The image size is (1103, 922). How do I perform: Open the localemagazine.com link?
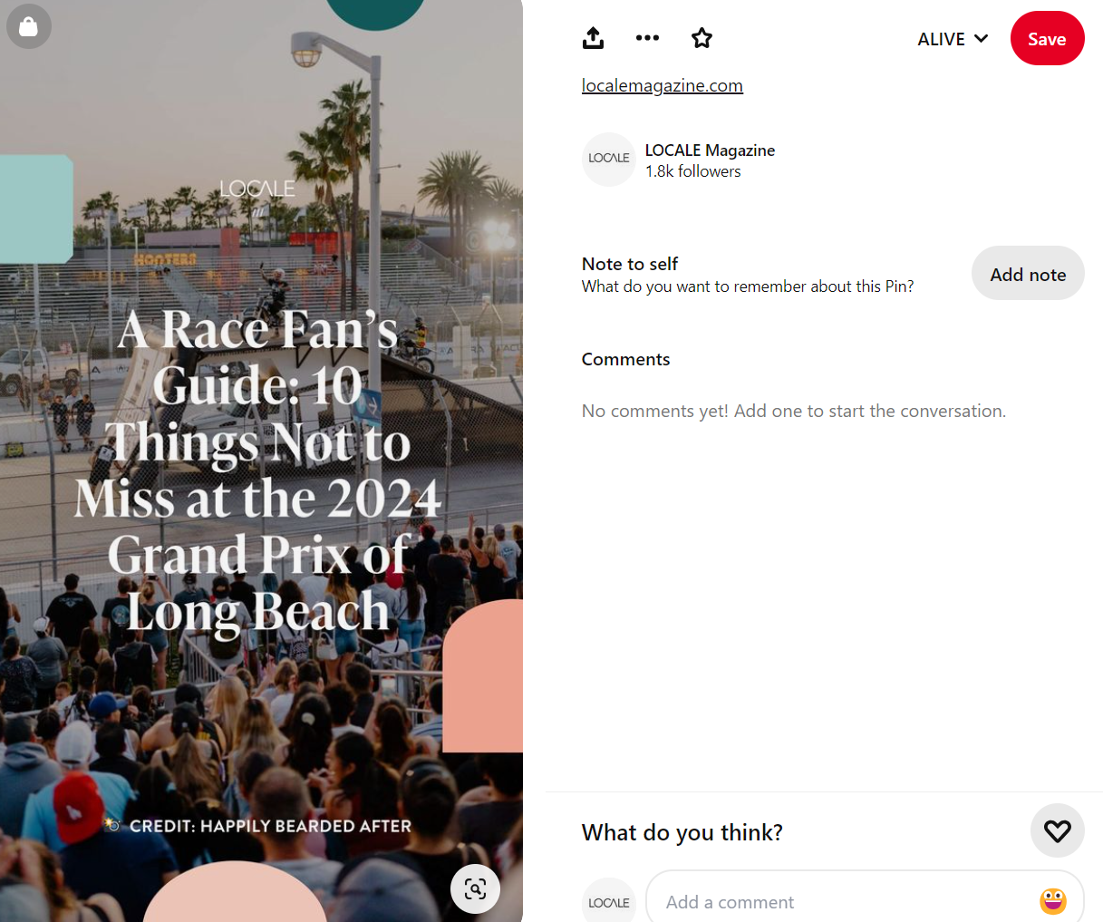663,85
